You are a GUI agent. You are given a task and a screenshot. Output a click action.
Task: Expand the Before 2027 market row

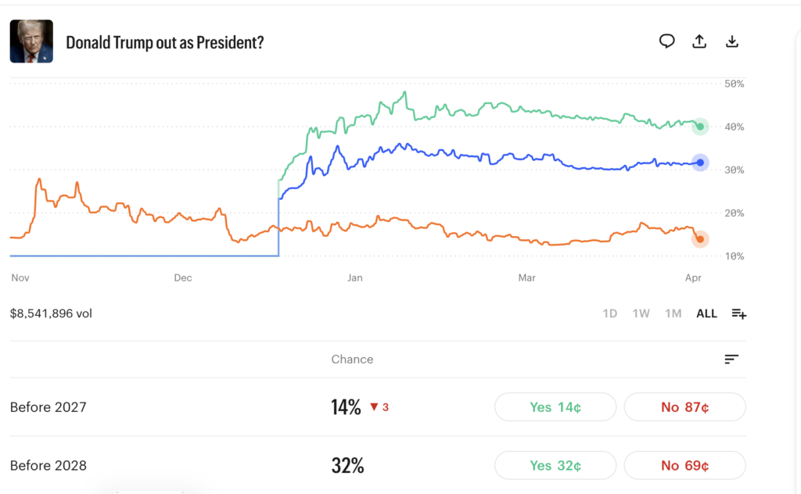coord(48,407)
